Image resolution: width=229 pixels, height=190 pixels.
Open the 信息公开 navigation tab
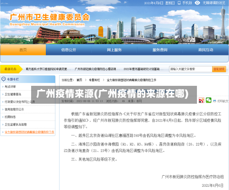69,50
